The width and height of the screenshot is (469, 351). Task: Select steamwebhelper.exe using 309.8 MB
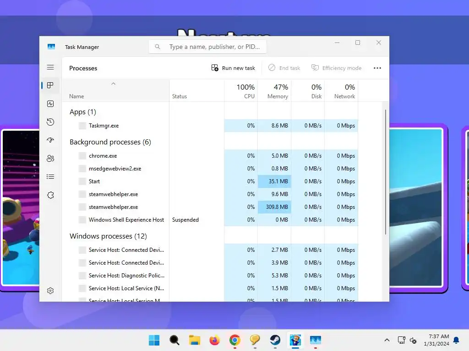(210, 207)
